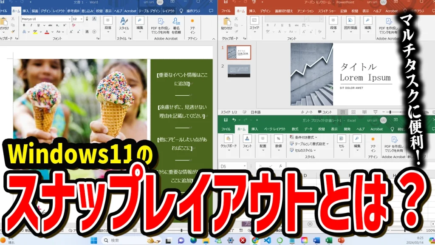435x245 pixels.
Task: Click the red font color button in Word
Action: point(47,32)
